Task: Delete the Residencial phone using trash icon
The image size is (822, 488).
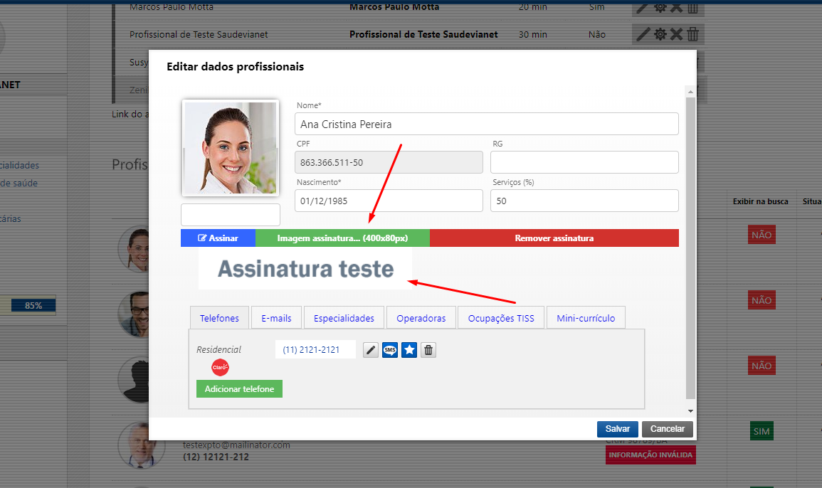Action: pyautogui.click(x=428, y=349)
